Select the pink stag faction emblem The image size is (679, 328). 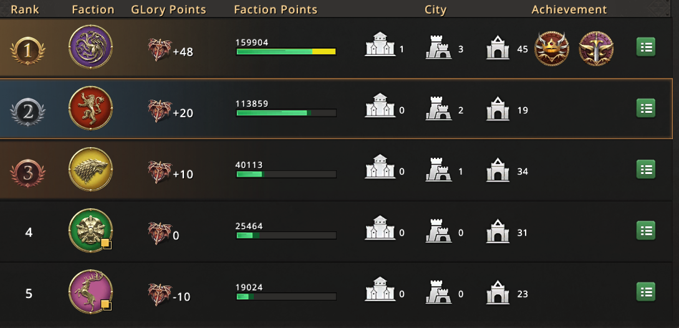(90, 291)
